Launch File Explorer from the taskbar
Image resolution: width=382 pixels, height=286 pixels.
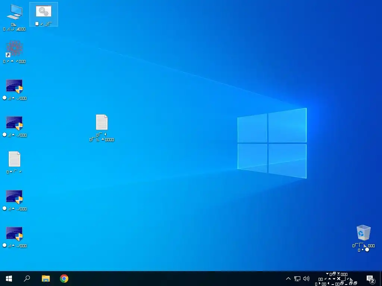point(46,279)
